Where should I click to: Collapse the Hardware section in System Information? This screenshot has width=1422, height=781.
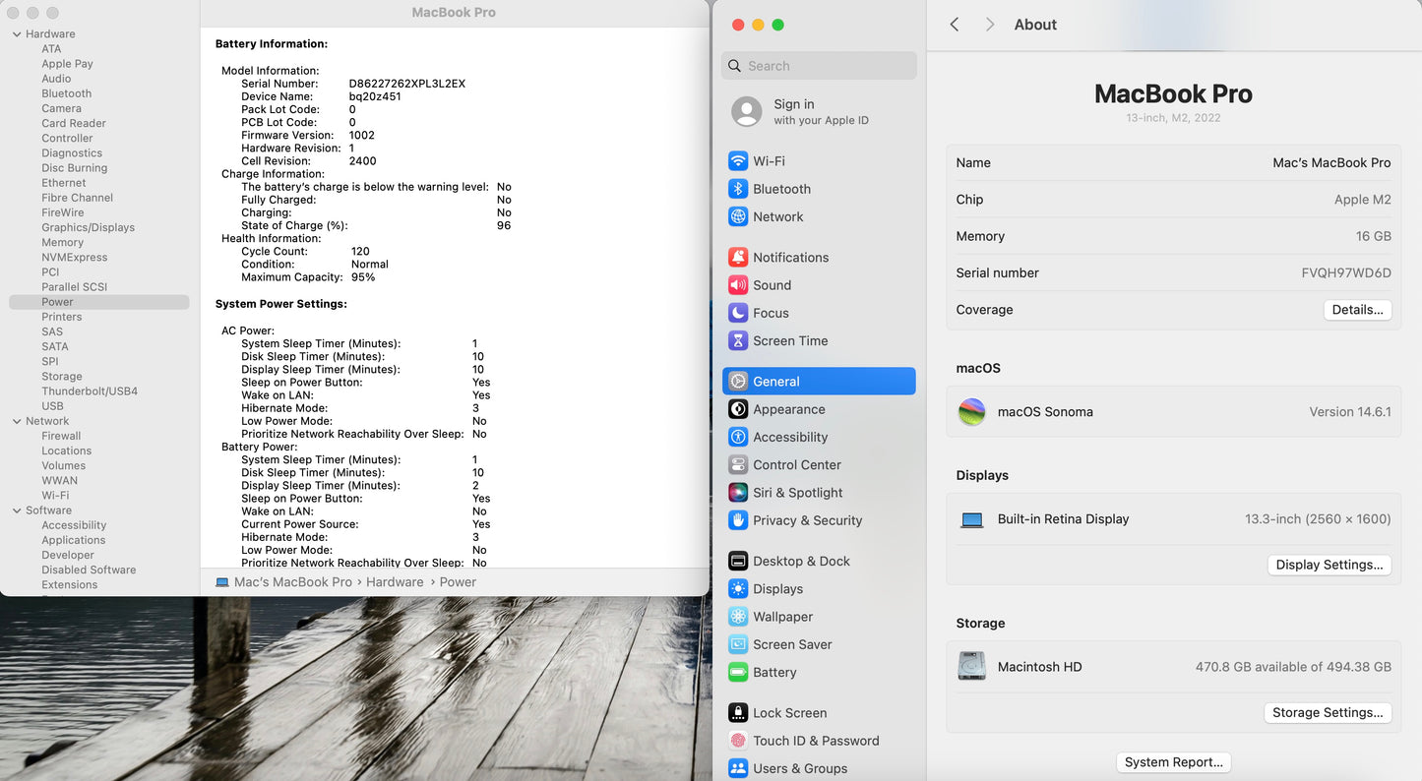click(x=17, y=34)
